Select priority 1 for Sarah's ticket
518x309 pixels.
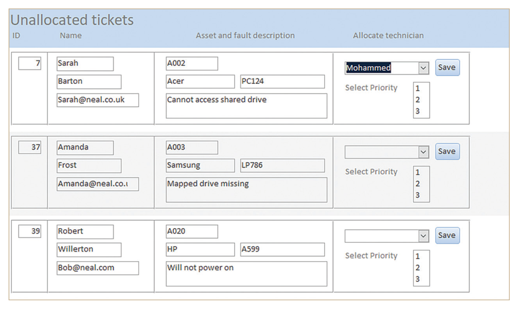pyautogui.click(x=418, y=88)
